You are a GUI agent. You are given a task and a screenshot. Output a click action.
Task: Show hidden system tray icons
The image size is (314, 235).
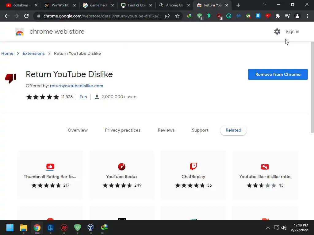coord(268,228)
